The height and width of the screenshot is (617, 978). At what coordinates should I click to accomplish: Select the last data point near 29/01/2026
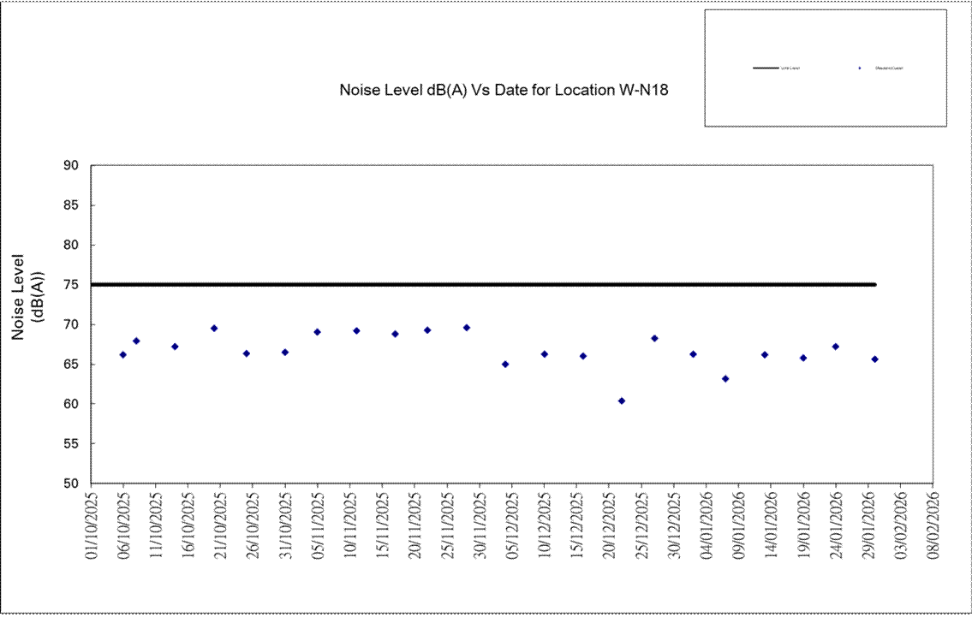point(874,359)
